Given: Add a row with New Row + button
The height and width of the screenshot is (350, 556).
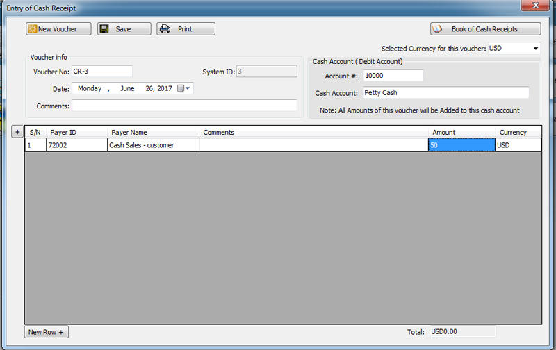Looking at the screenshot, I should 47,332.
